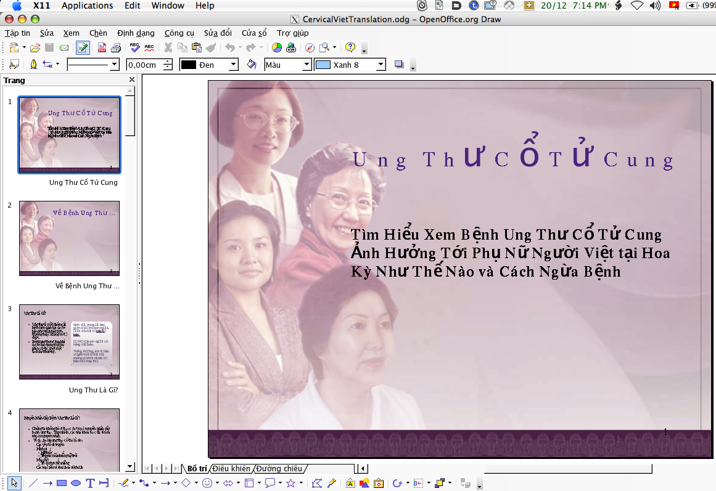Insert chart icon
The image size is (716, 491).
[277, 47]
